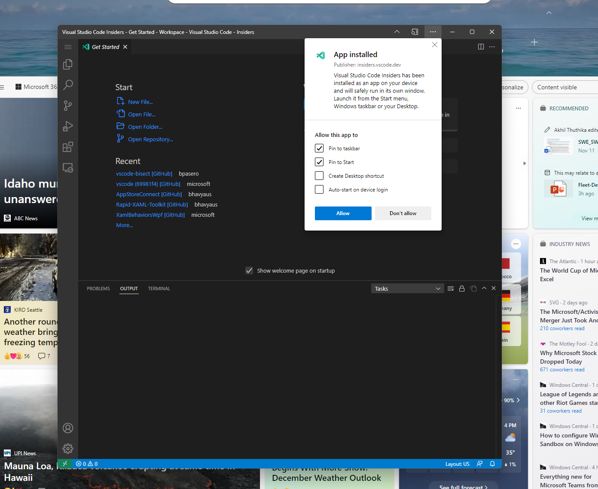Open the Tasks output channel dropdown
The width and height of the screenshot is (598, 489).
(407, 288)
